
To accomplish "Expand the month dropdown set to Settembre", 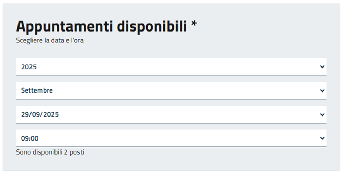I will click(171, 91).
